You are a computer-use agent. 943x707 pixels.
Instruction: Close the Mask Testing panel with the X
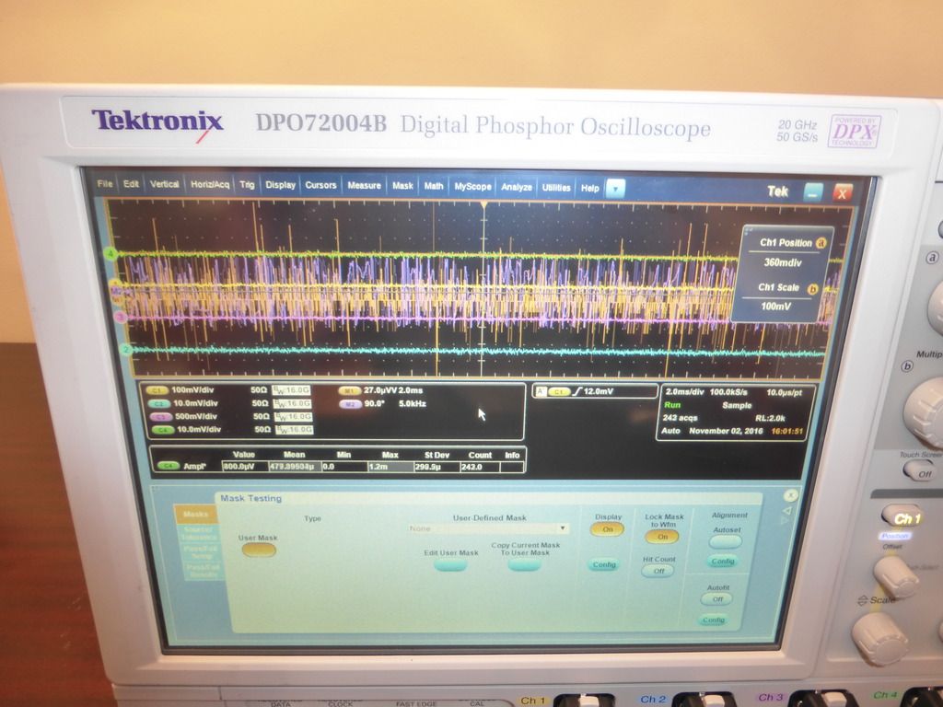click(x=791, y=494)
